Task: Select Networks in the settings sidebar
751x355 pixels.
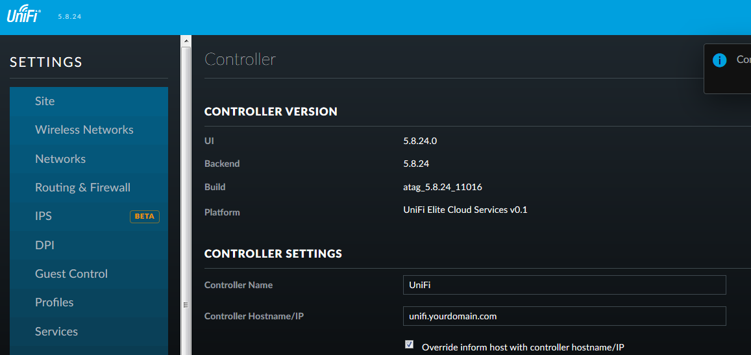Action: (x=60, y=159)
